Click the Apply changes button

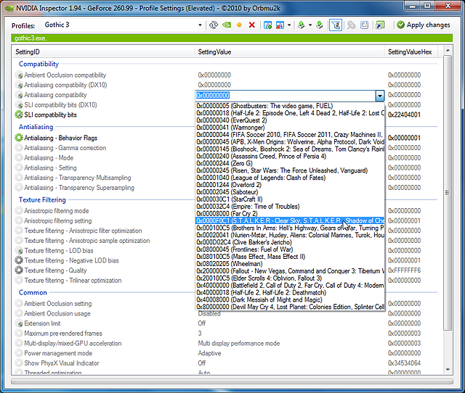pyautogui.click(x=424, y=25)
